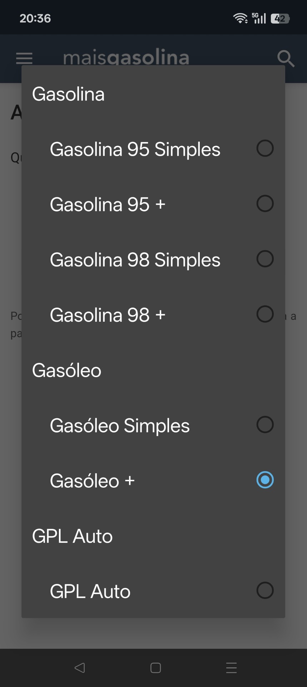Viewport: 307px width, 687px height.
Task: Select the Gasóleo Simples radio button
Action: 265,425
